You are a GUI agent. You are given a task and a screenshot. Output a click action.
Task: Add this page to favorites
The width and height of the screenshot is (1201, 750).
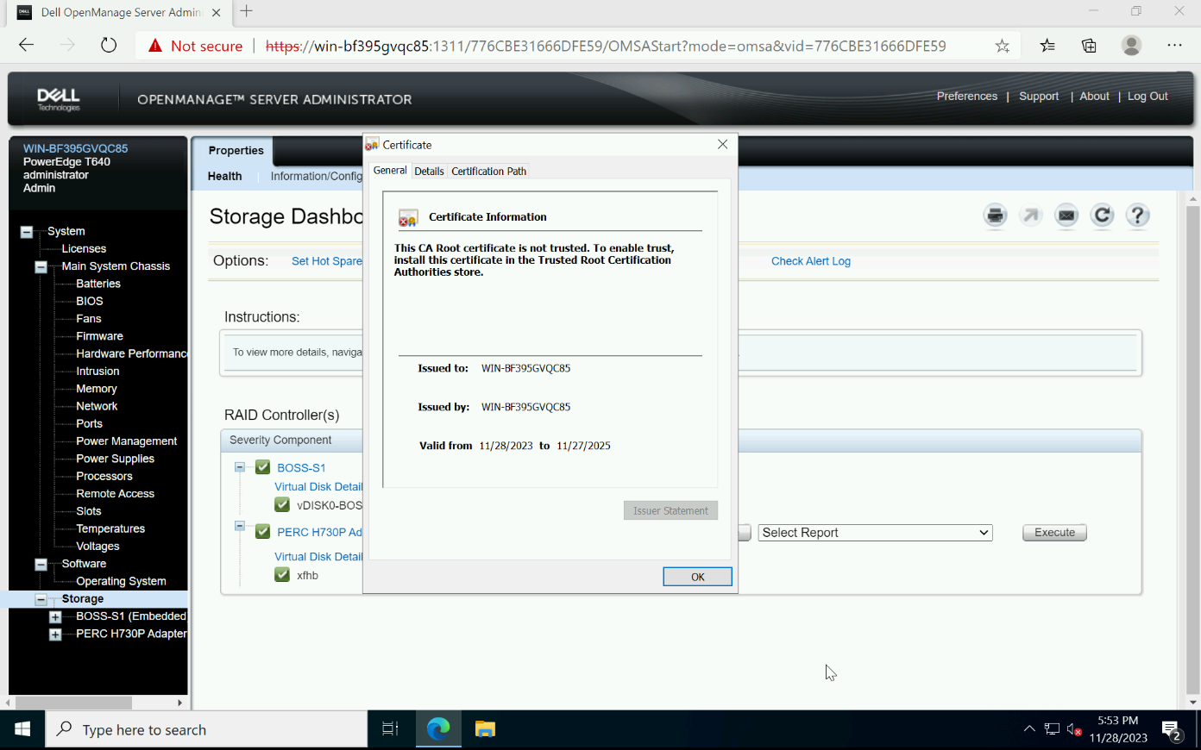1002,46
